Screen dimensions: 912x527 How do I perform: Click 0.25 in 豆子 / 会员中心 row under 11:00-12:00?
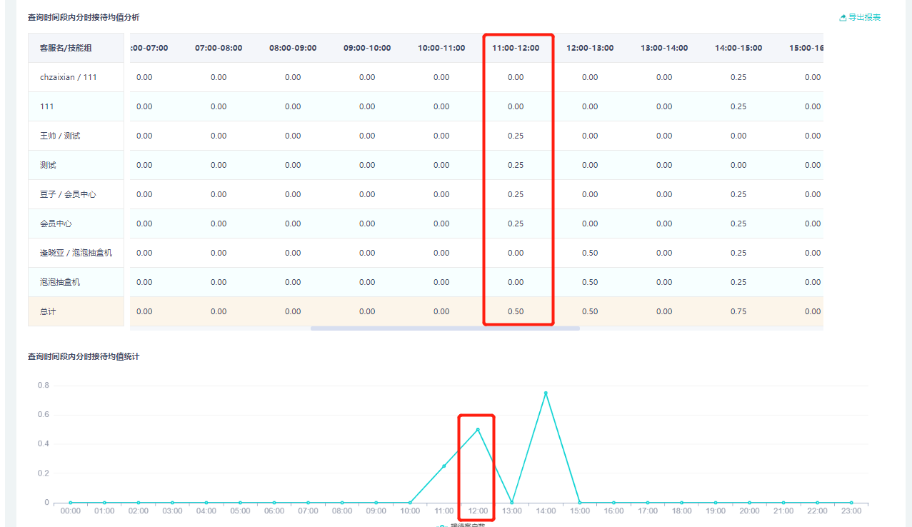coord(516,194)
